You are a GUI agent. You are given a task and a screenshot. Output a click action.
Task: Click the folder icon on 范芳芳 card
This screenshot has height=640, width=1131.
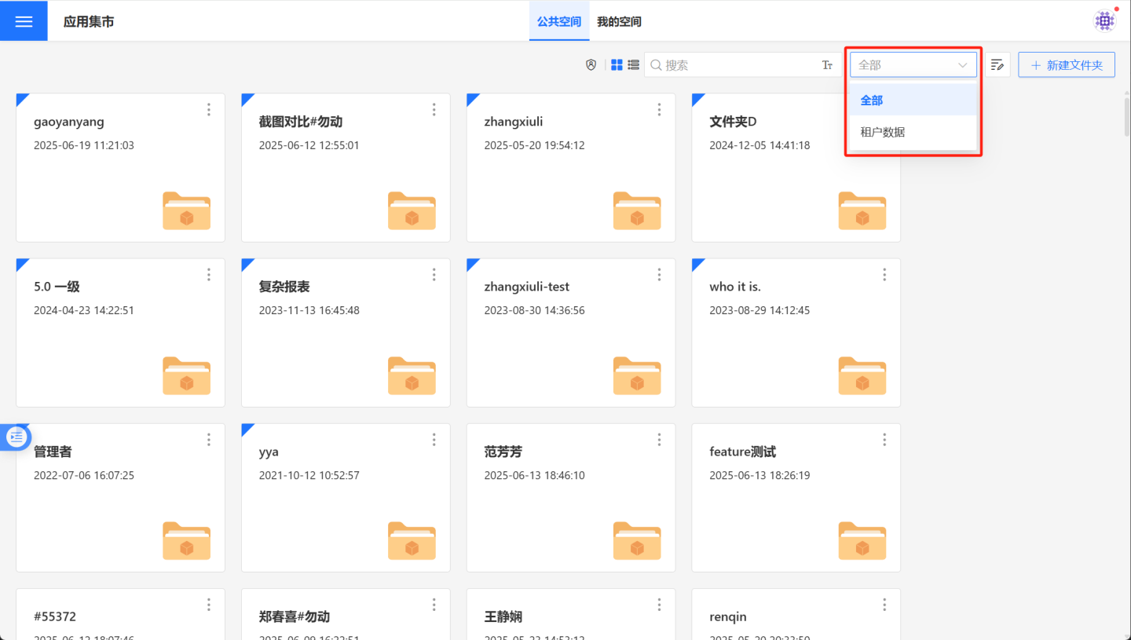[637, 540]
